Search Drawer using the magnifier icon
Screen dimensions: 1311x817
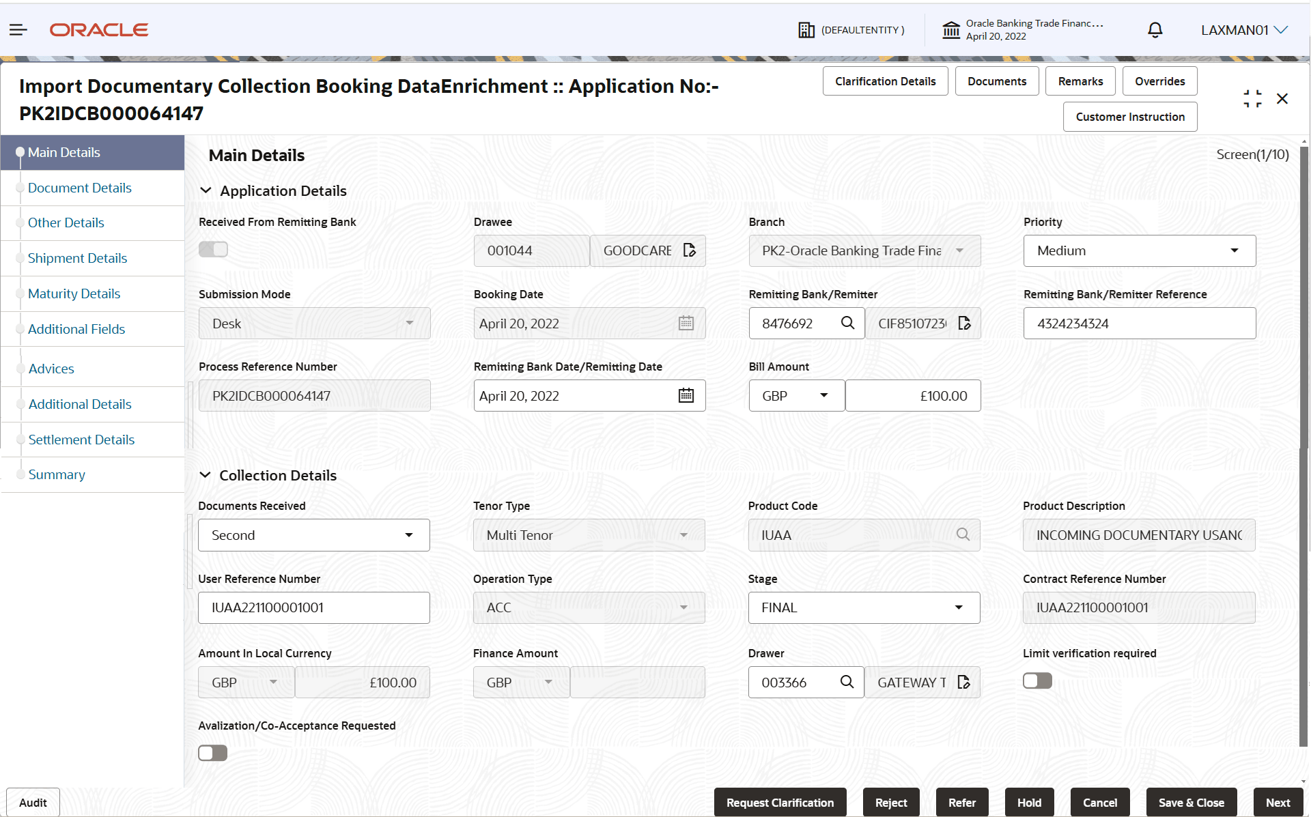[x=847, y=682]
